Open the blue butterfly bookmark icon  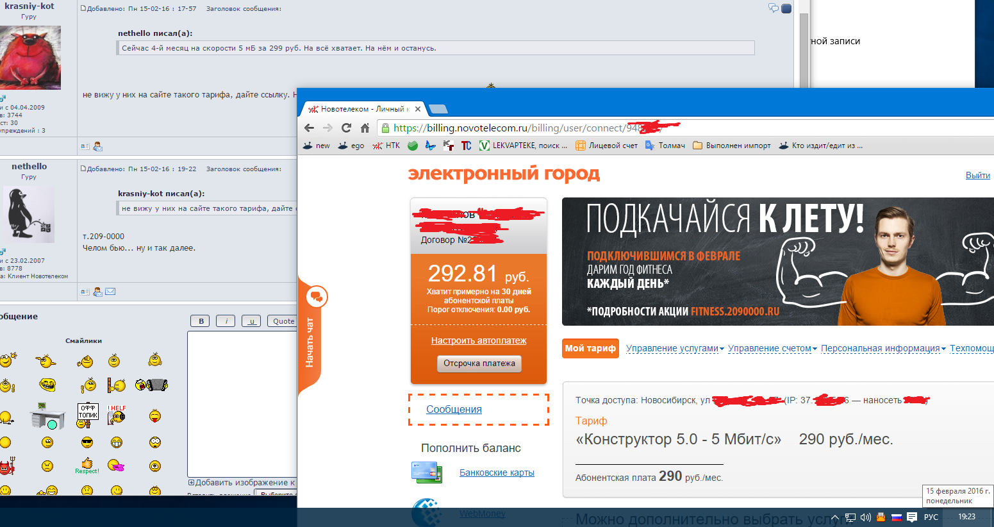(x=431, y=146)
